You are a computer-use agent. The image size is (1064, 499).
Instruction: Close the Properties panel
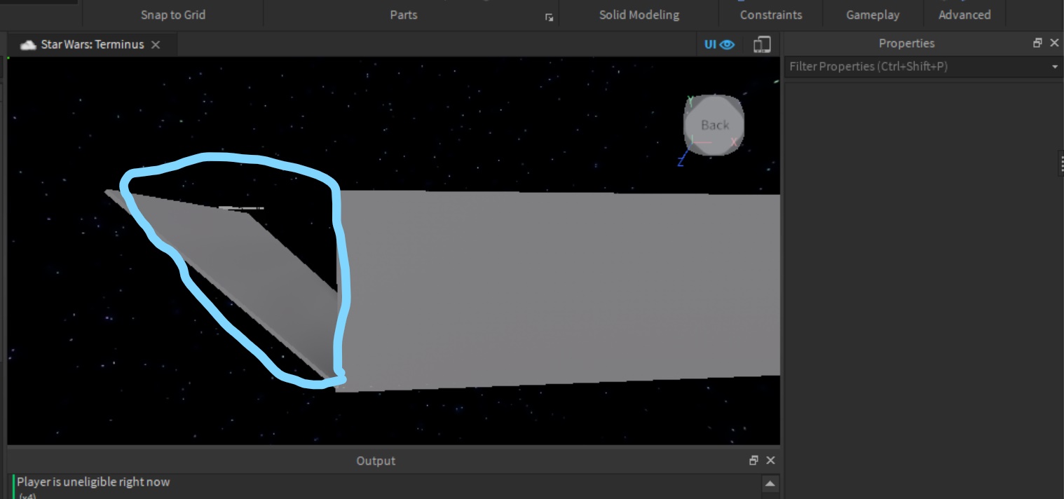click(1054, 43)
